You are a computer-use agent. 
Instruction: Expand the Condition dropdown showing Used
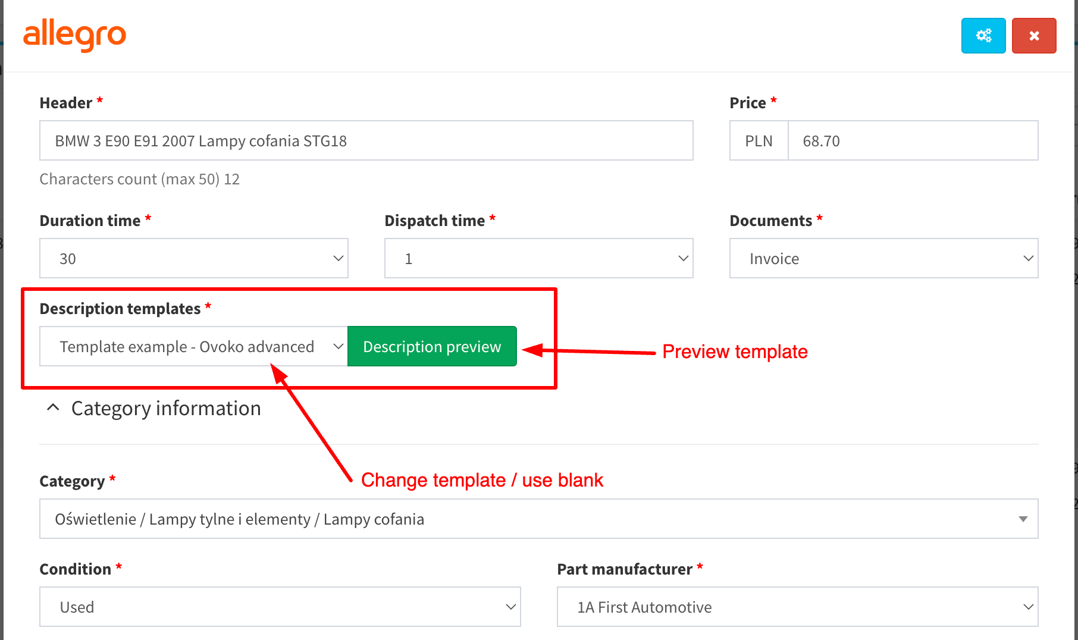point(280,607)
